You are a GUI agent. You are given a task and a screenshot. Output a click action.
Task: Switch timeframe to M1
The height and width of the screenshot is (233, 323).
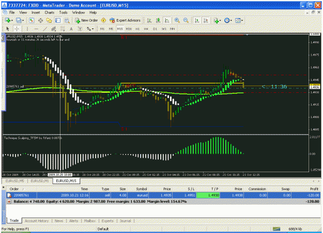102,29
